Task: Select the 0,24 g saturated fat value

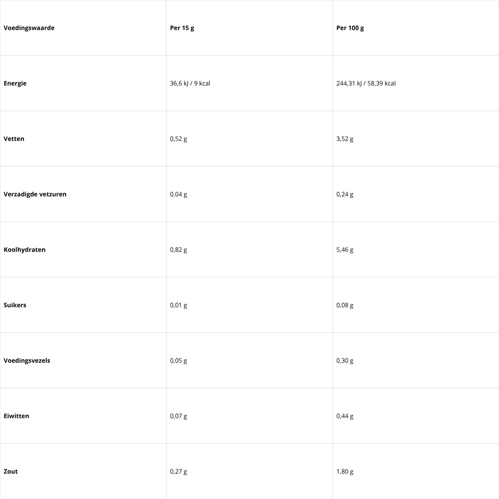Action: click(345, 195)
